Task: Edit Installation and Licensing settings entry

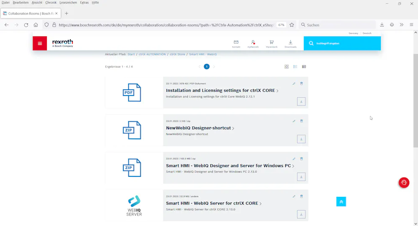Action: pyautogui.click(x=294, y=84)
